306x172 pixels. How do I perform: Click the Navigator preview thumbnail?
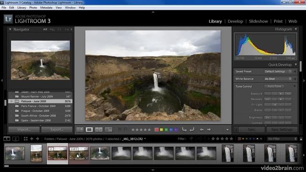[x=40, y=60]
